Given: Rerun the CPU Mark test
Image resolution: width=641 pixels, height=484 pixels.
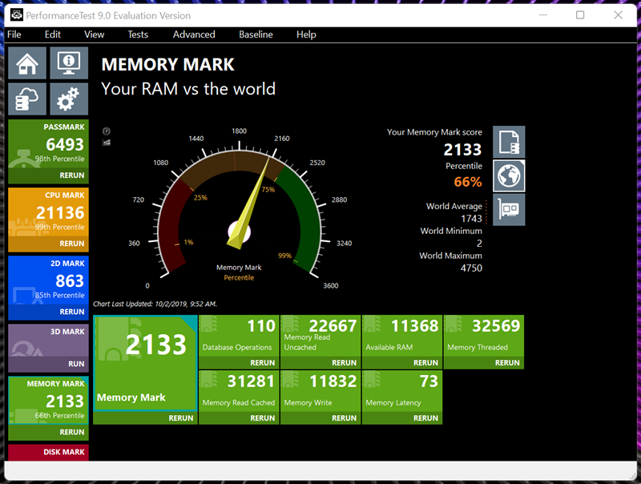Looking at the screenshot, I should [72, 244].
